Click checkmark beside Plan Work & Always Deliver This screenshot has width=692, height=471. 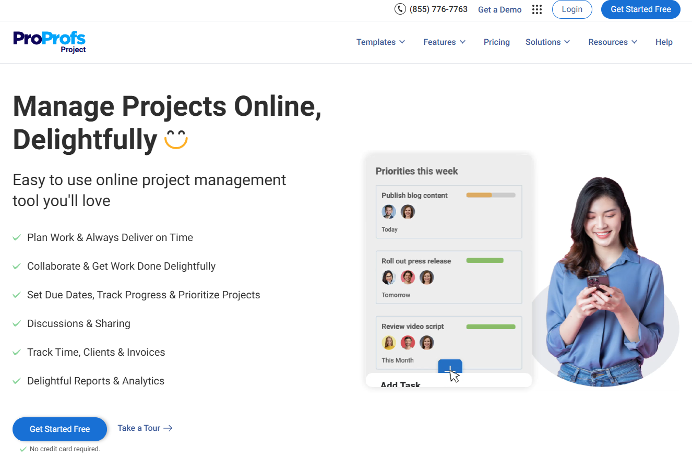tap(17, 237)
